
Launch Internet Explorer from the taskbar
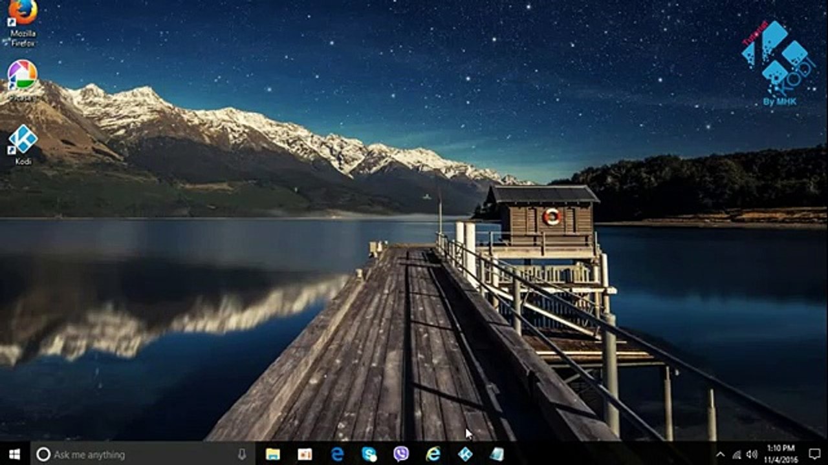(433, 454)
